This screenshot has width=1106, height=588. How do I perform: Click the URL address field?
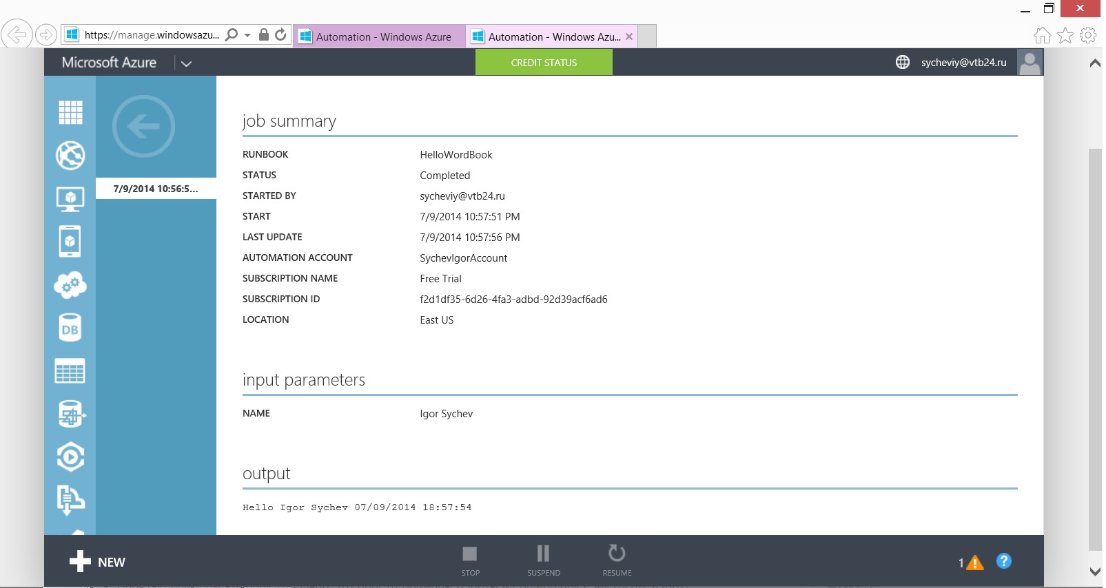152,35
